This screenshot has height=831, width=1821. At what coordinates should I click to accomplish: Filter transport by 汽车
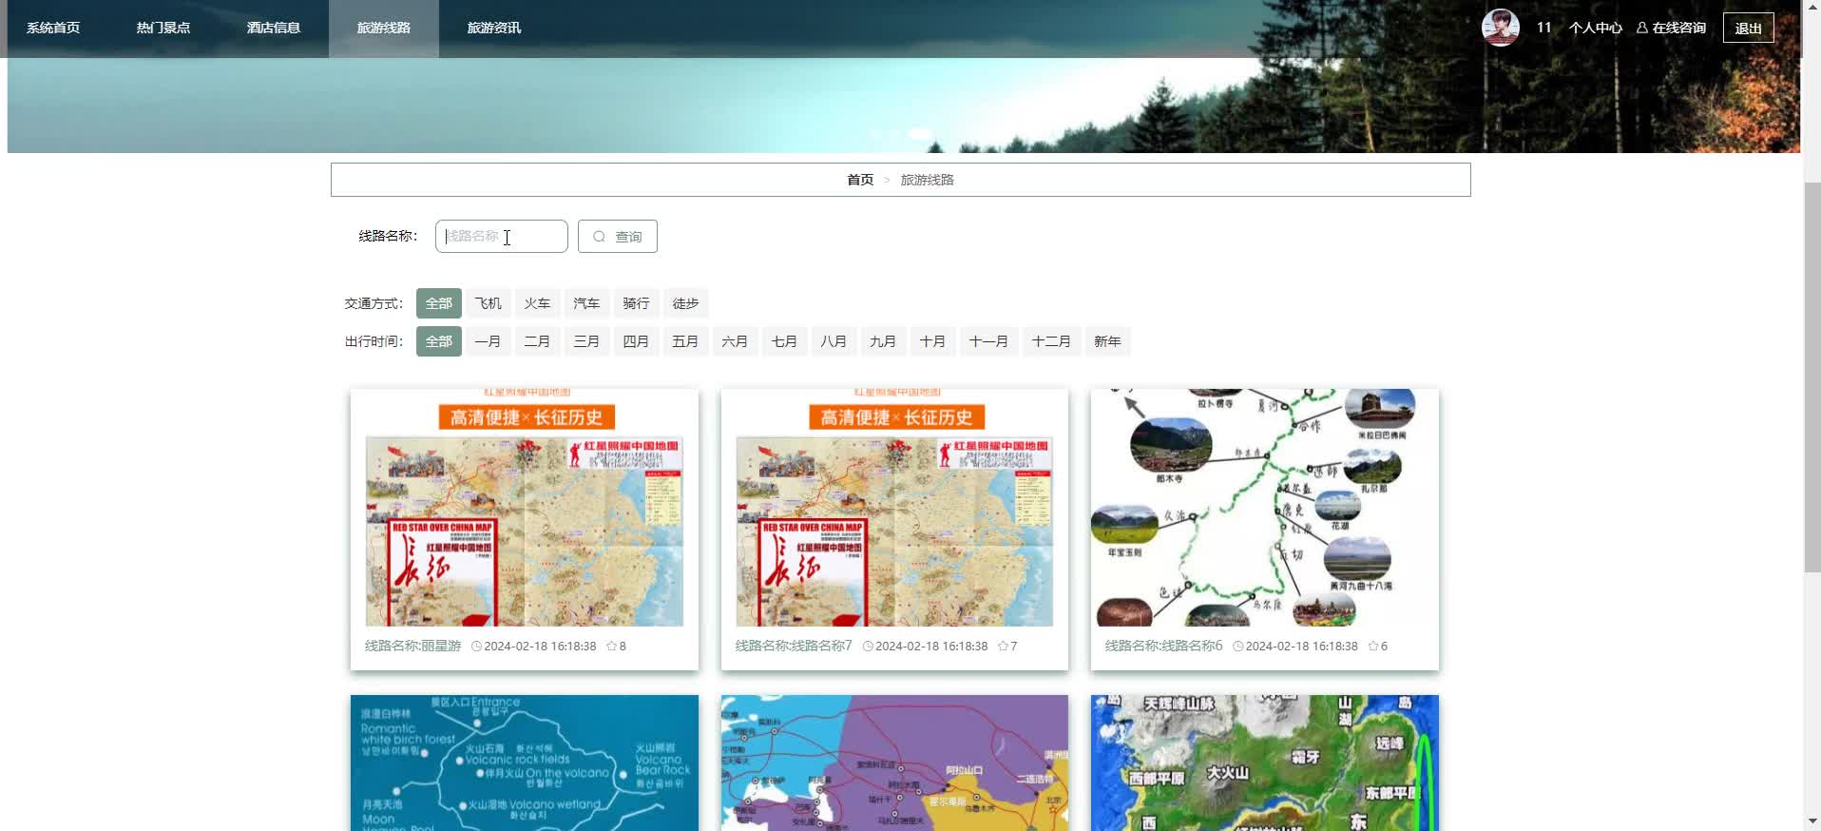click(x=587, y=303)
